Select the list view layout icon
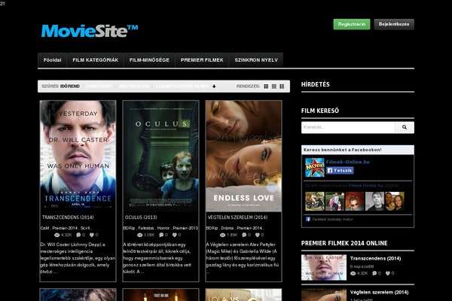 [274, 87]
